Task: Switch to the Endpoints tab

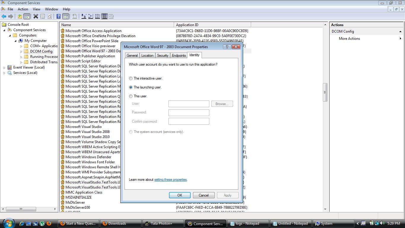Action: pyautogui.click(x=179, y=56)
